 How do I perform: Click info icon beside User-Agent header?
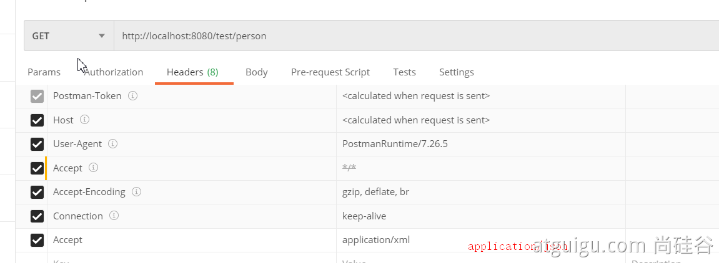point(112,144)
